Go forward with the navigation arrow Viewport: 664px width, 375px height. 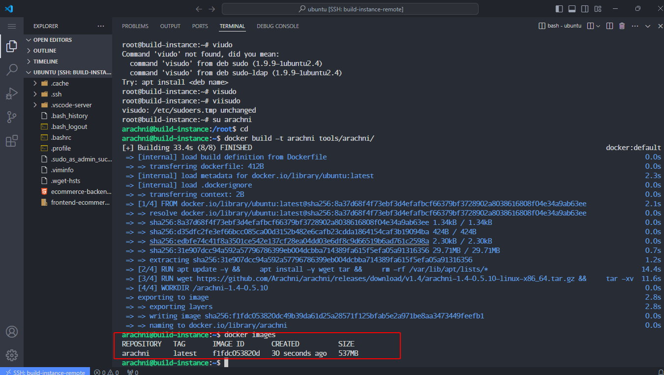click(x=211, y=9)
